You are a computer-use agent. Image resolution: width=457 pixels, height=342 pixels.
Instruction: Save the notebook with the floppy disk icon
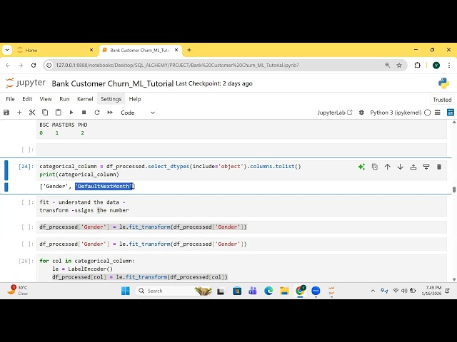click(6, 113)
